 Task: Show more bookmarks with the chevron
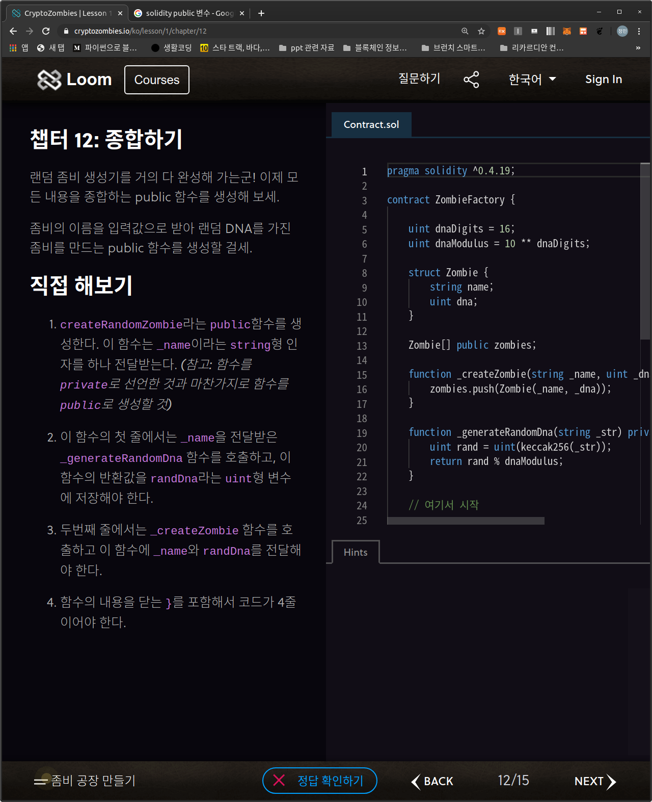tap(638, 48)
